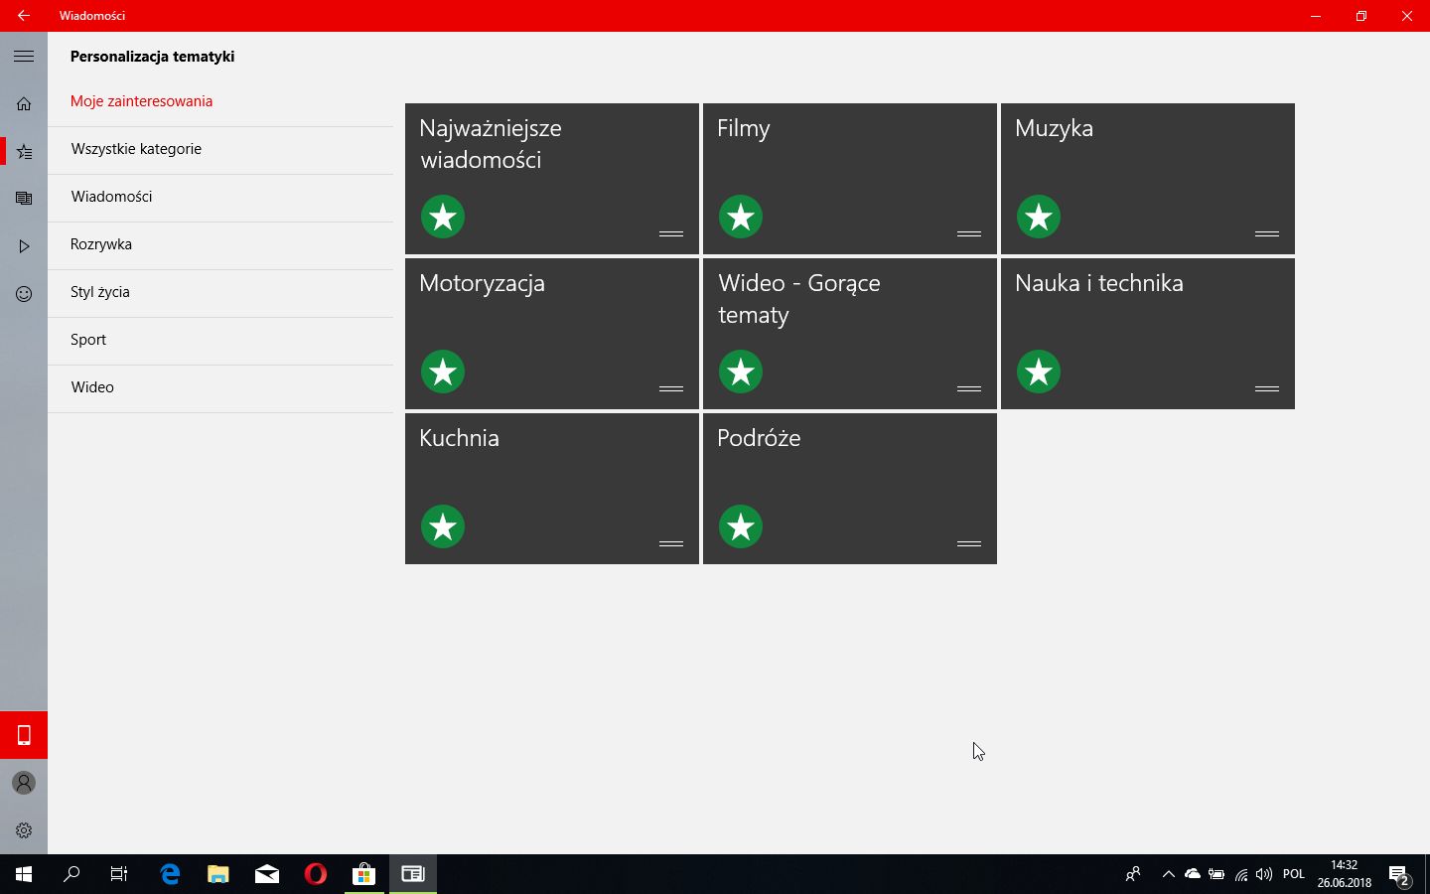
Task: Click the reorder handle on Kuchnia tile
Action: (x=671, y=543)
